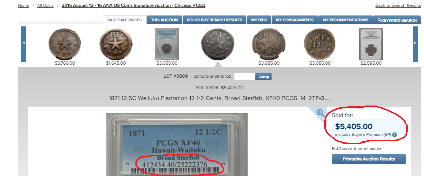Click the carousel right arrow
The width and height of the screenshot is (424, 176).
tap(415, 44)
